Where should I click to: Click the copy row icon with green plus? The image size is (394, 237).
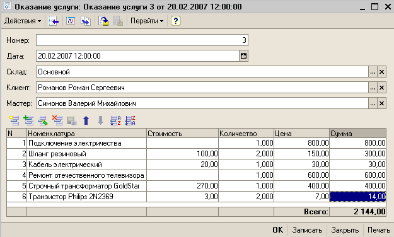click(x=28, y=120)
